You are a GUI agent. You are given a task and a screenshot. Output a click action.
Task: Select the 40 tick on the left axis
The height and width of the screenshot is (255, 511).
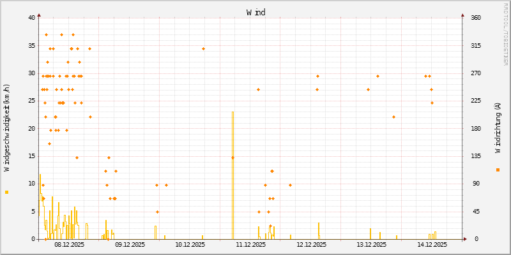32,18
